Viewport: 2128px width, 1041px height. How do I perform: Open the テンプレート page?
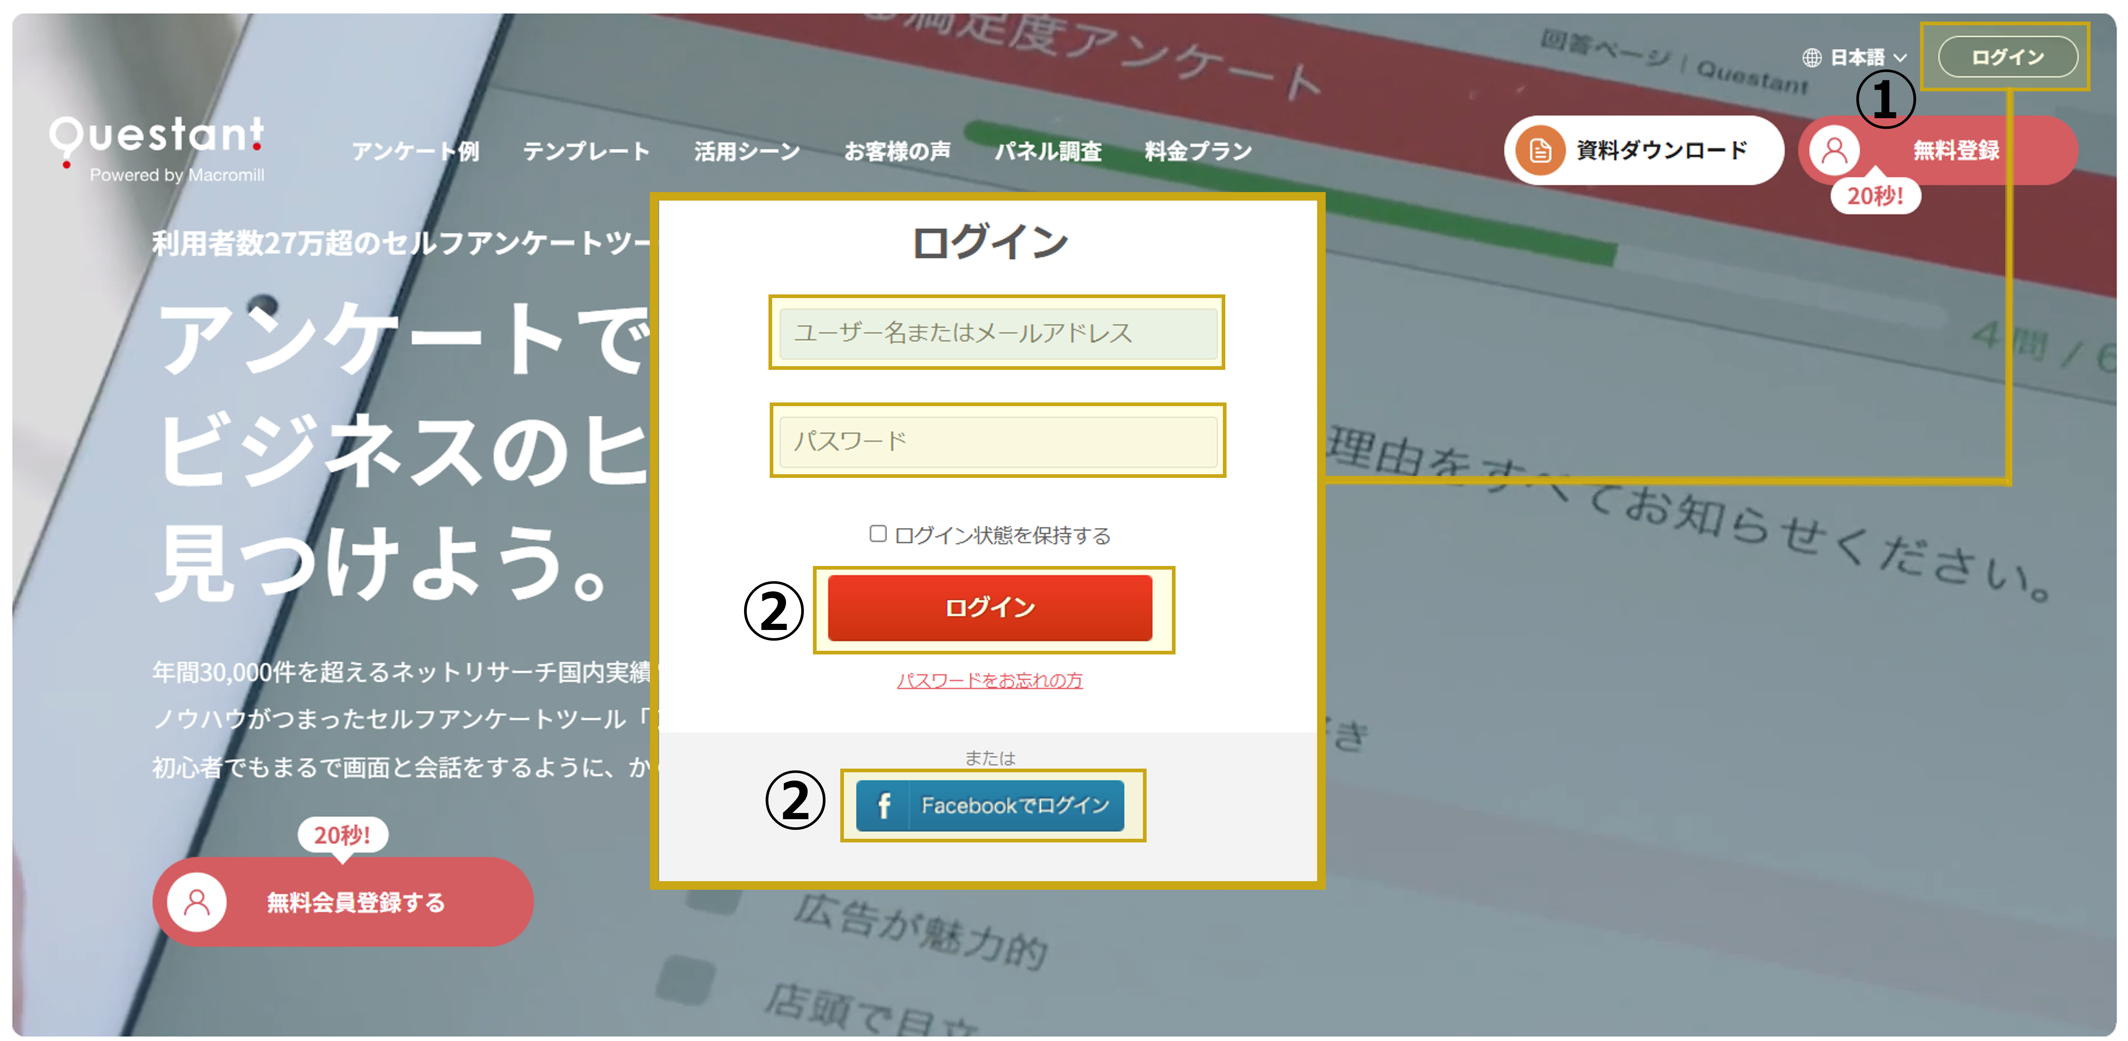pos(587,150)
